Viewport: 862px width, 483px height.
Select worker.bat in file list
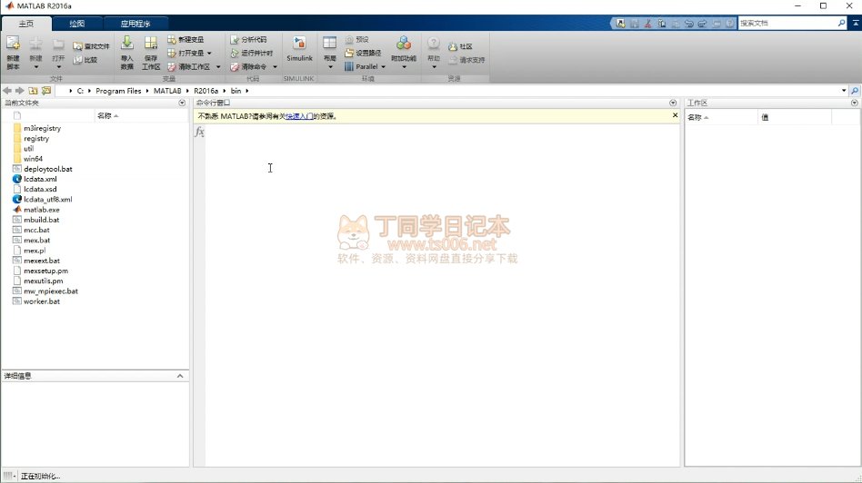click(42, 301)
